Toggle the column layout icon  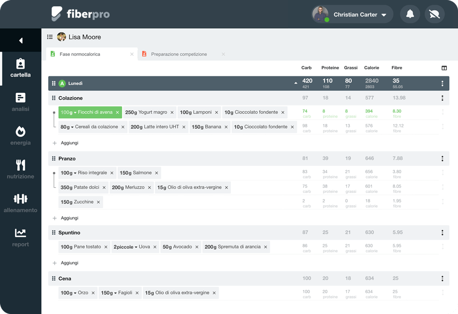click(444, 68)
